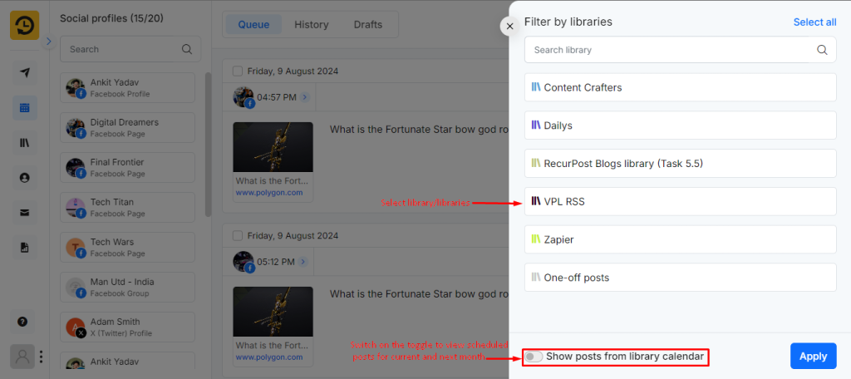Click Tech Wars profile avatar
The width and height of the screenshot is (851, 379).
[76, 247]
